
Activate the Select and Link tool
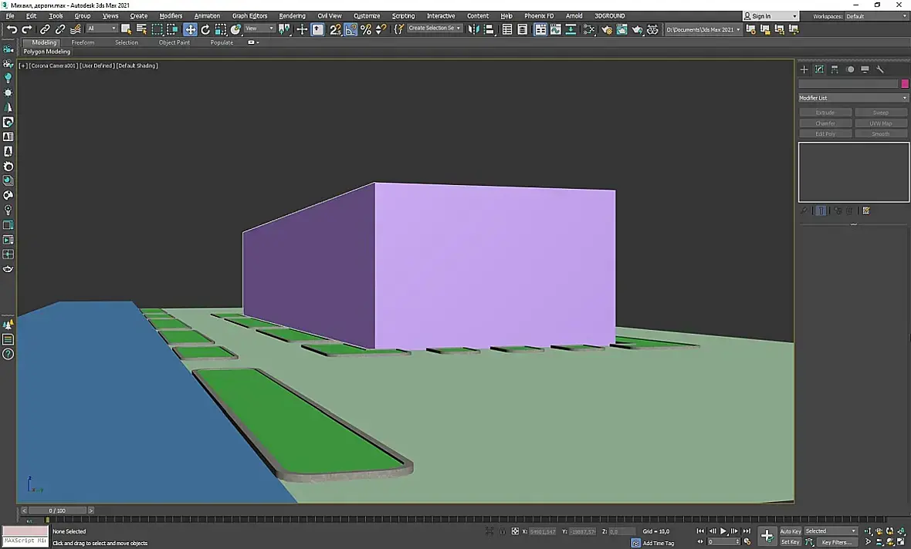point(45,29)
